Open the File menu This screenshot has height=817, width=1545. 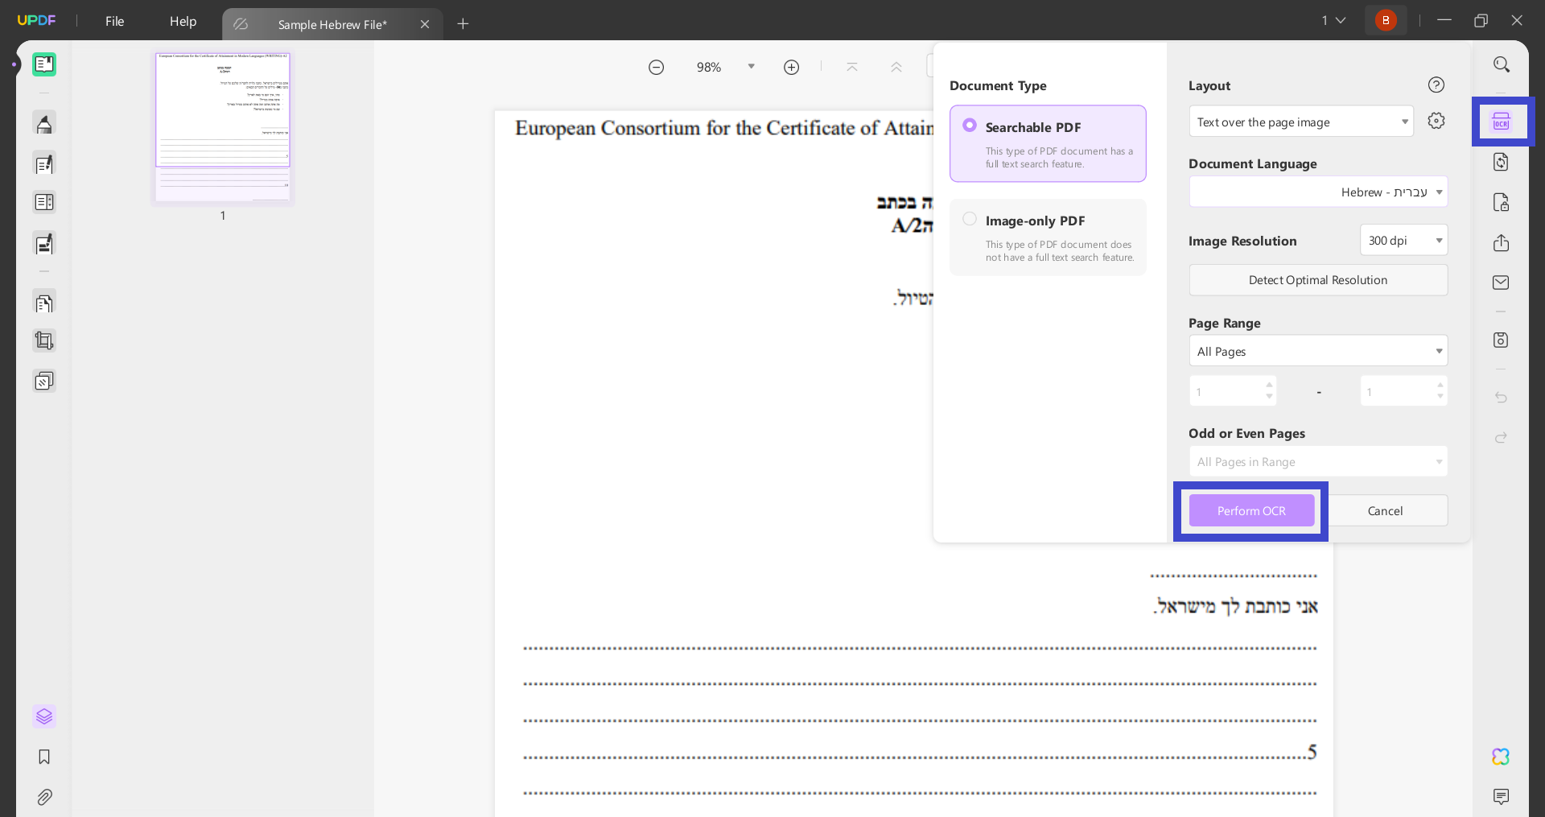tap(114, 21)
